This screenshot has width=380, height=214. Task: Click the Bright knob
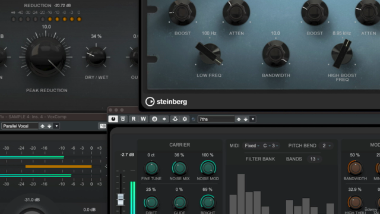pyautogui.click(x=208, y=202)
